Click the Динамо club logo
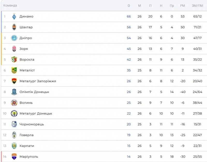 pyautogui.click(x=14, y=17)
